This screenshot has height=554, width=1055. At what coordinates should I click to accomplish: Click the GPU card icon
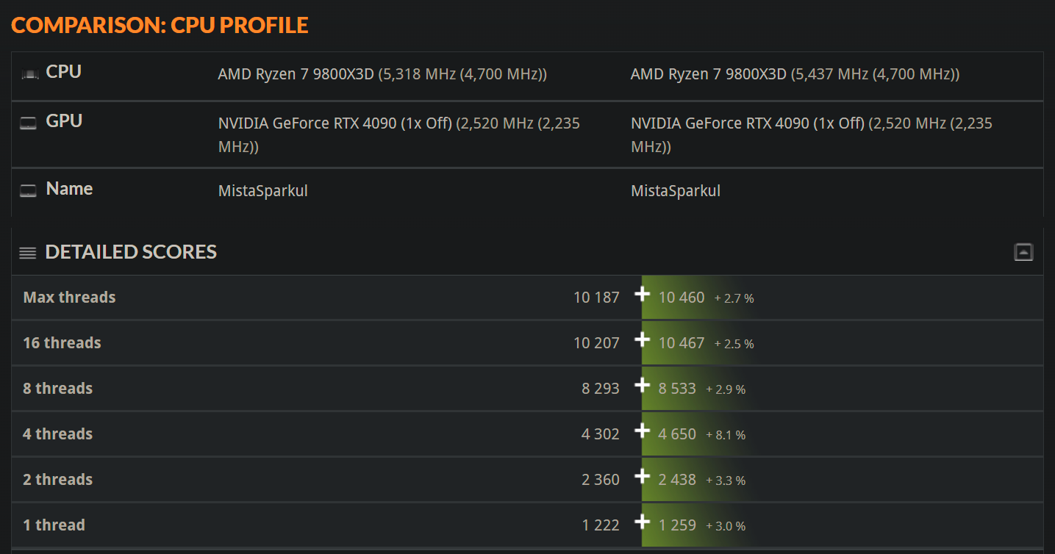[x=28, y=123]
